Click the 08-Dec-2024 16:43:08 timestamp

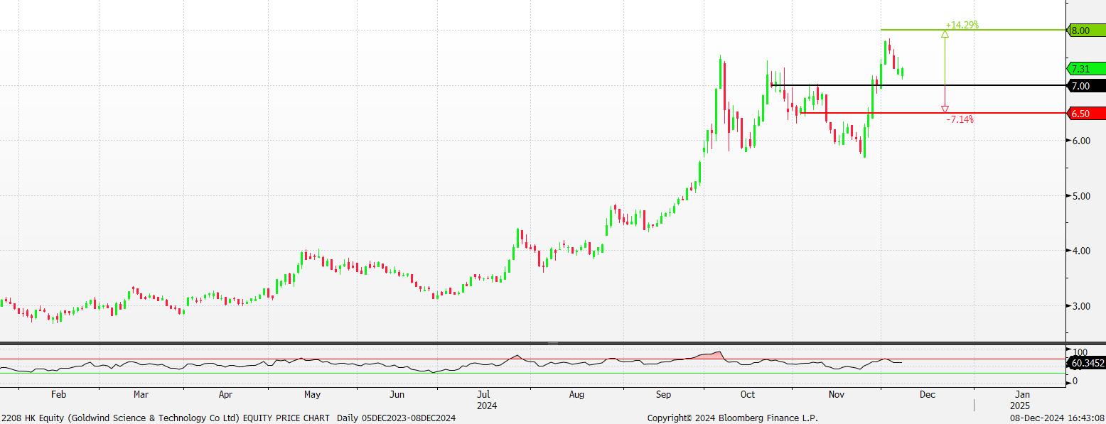pos(1058,418)
